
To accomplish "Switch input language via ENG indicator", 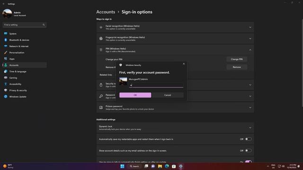I will (x=273, y=166).
